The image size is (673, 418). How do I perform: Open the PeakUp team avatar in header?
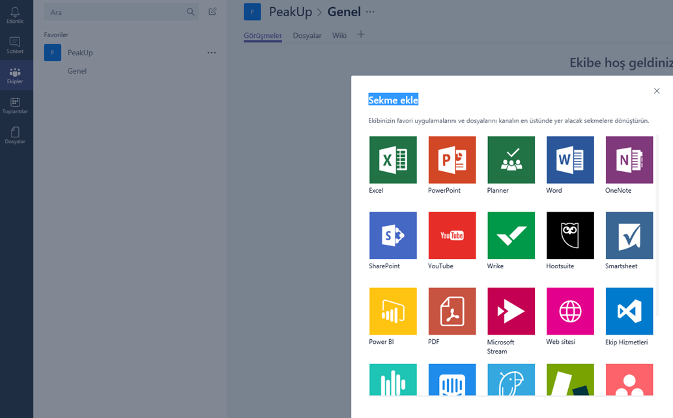(x=252, y=12)
